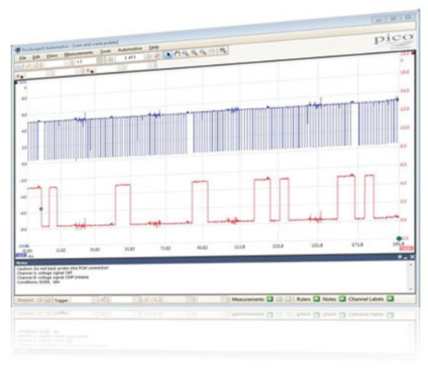
Task: Click the green add Measurements button
Action: (x=270, y=299)
